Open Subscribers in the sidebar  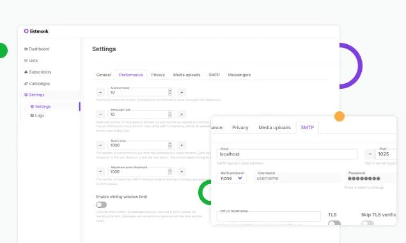click(x=40, y=72)
